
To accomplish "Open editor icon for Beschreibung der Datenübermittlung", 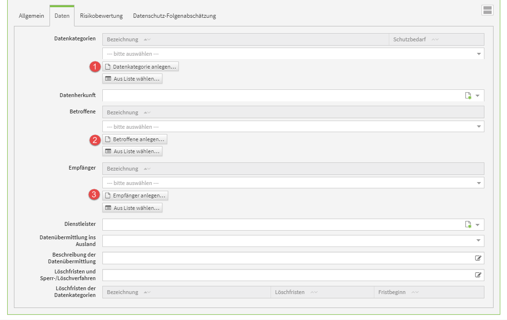I will [x=478, y=258].
